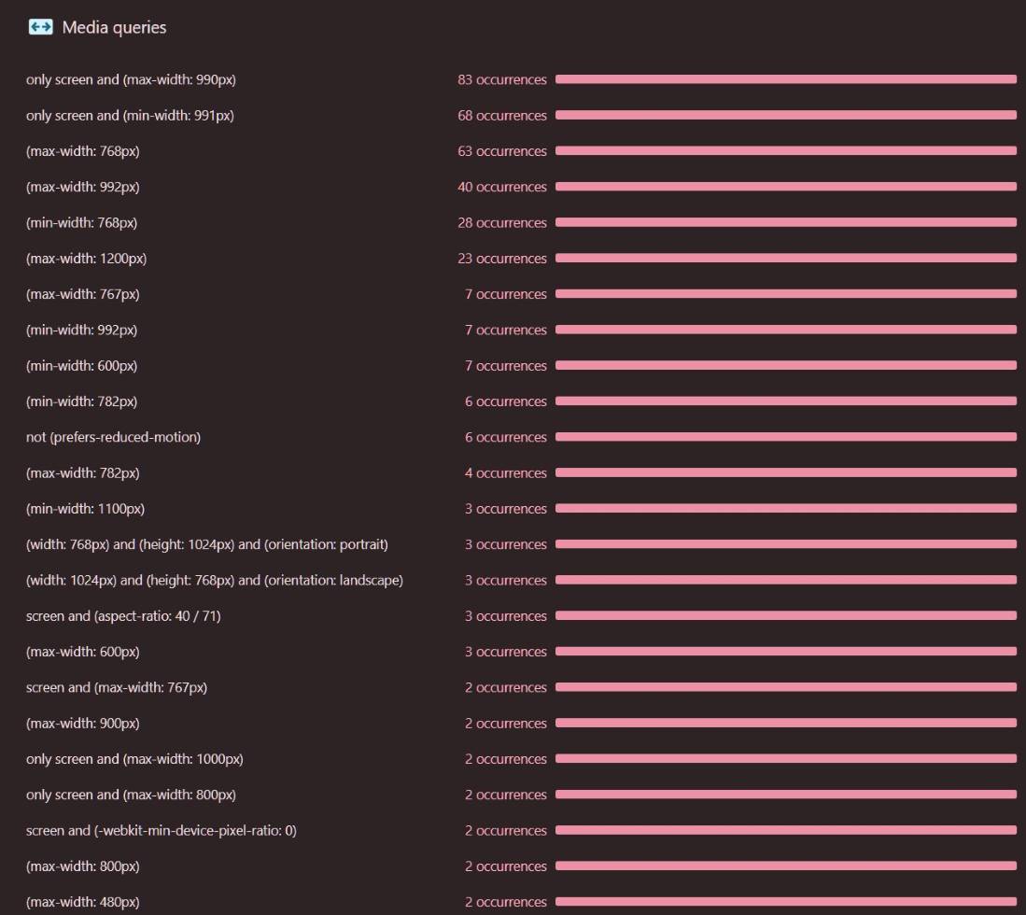Click the 83 occurrences count
The height and width of the screenshot is (915, 1026).
point(501,80)
